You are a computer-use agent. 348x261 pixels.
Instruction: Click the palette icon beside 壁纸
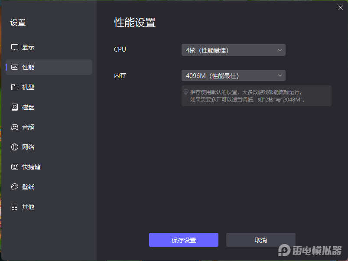(x=15, y=187)
